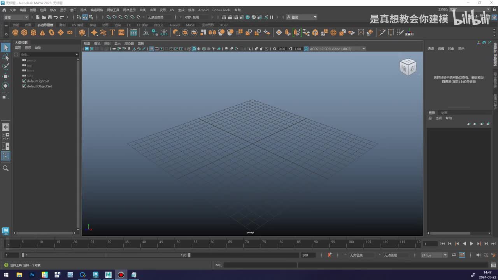The height and width of the screenshot is (280, 498).
Task: Select defaultObjectSet in the outliner
Action: pyautogui.click(x=39, y=86)
